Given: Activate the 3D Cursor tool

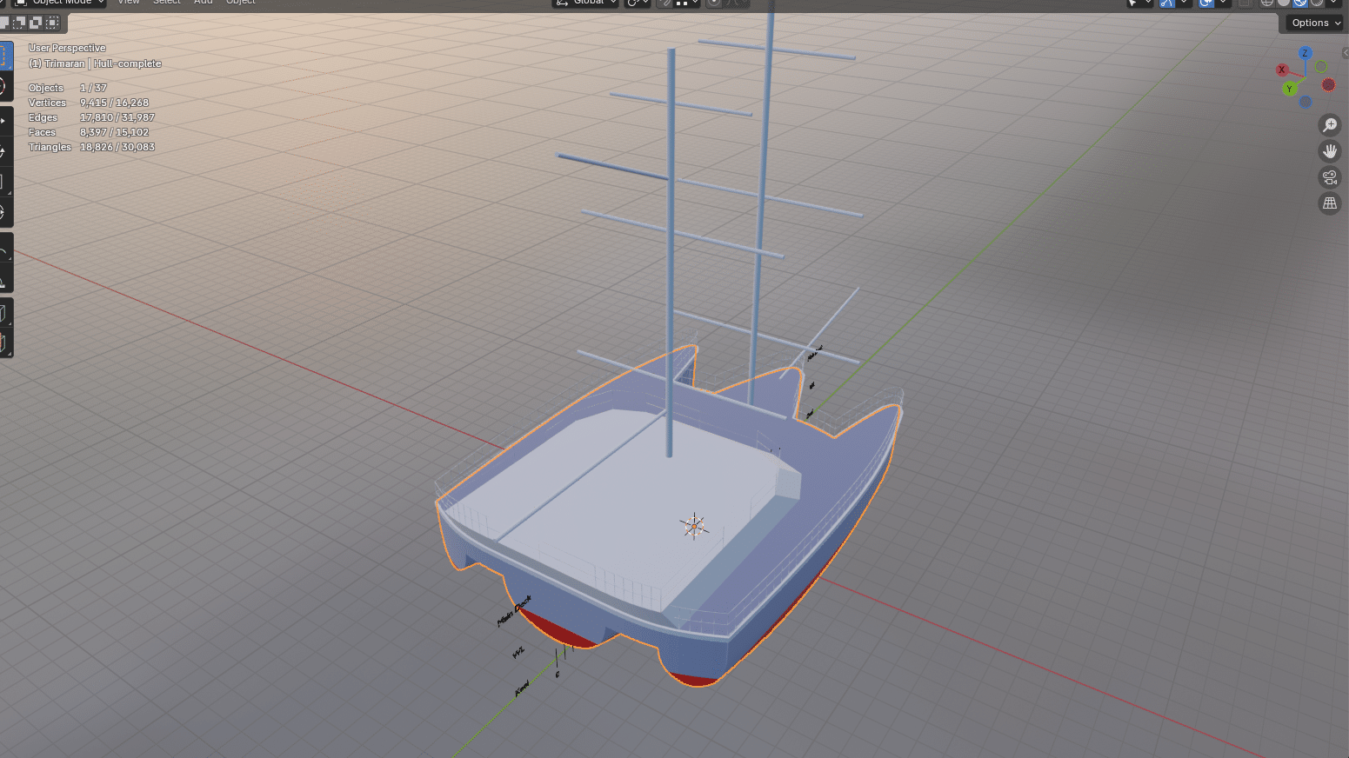Looking at the screenshot, I should [3, 86].
